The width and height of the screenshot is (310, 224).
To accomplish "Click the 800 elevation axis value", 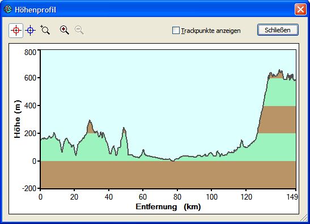I will pyautogui.click(x=31, y=52).
